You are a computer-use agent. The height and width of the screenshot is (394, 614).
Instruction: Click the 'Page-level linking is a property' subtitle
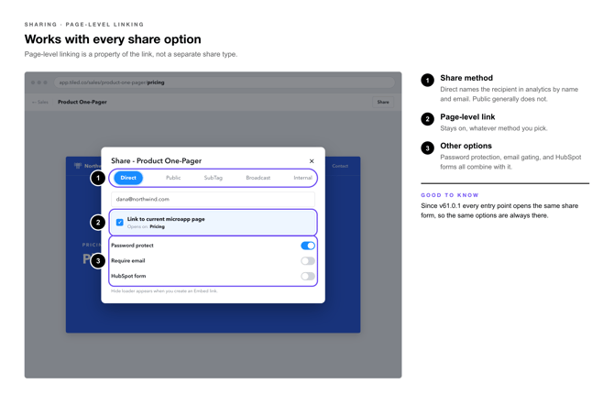tap(131, 54)
